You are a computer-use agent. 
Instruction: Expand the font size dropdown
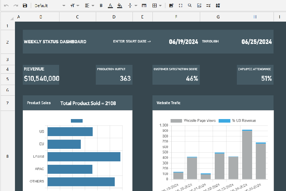coord(74,6)
